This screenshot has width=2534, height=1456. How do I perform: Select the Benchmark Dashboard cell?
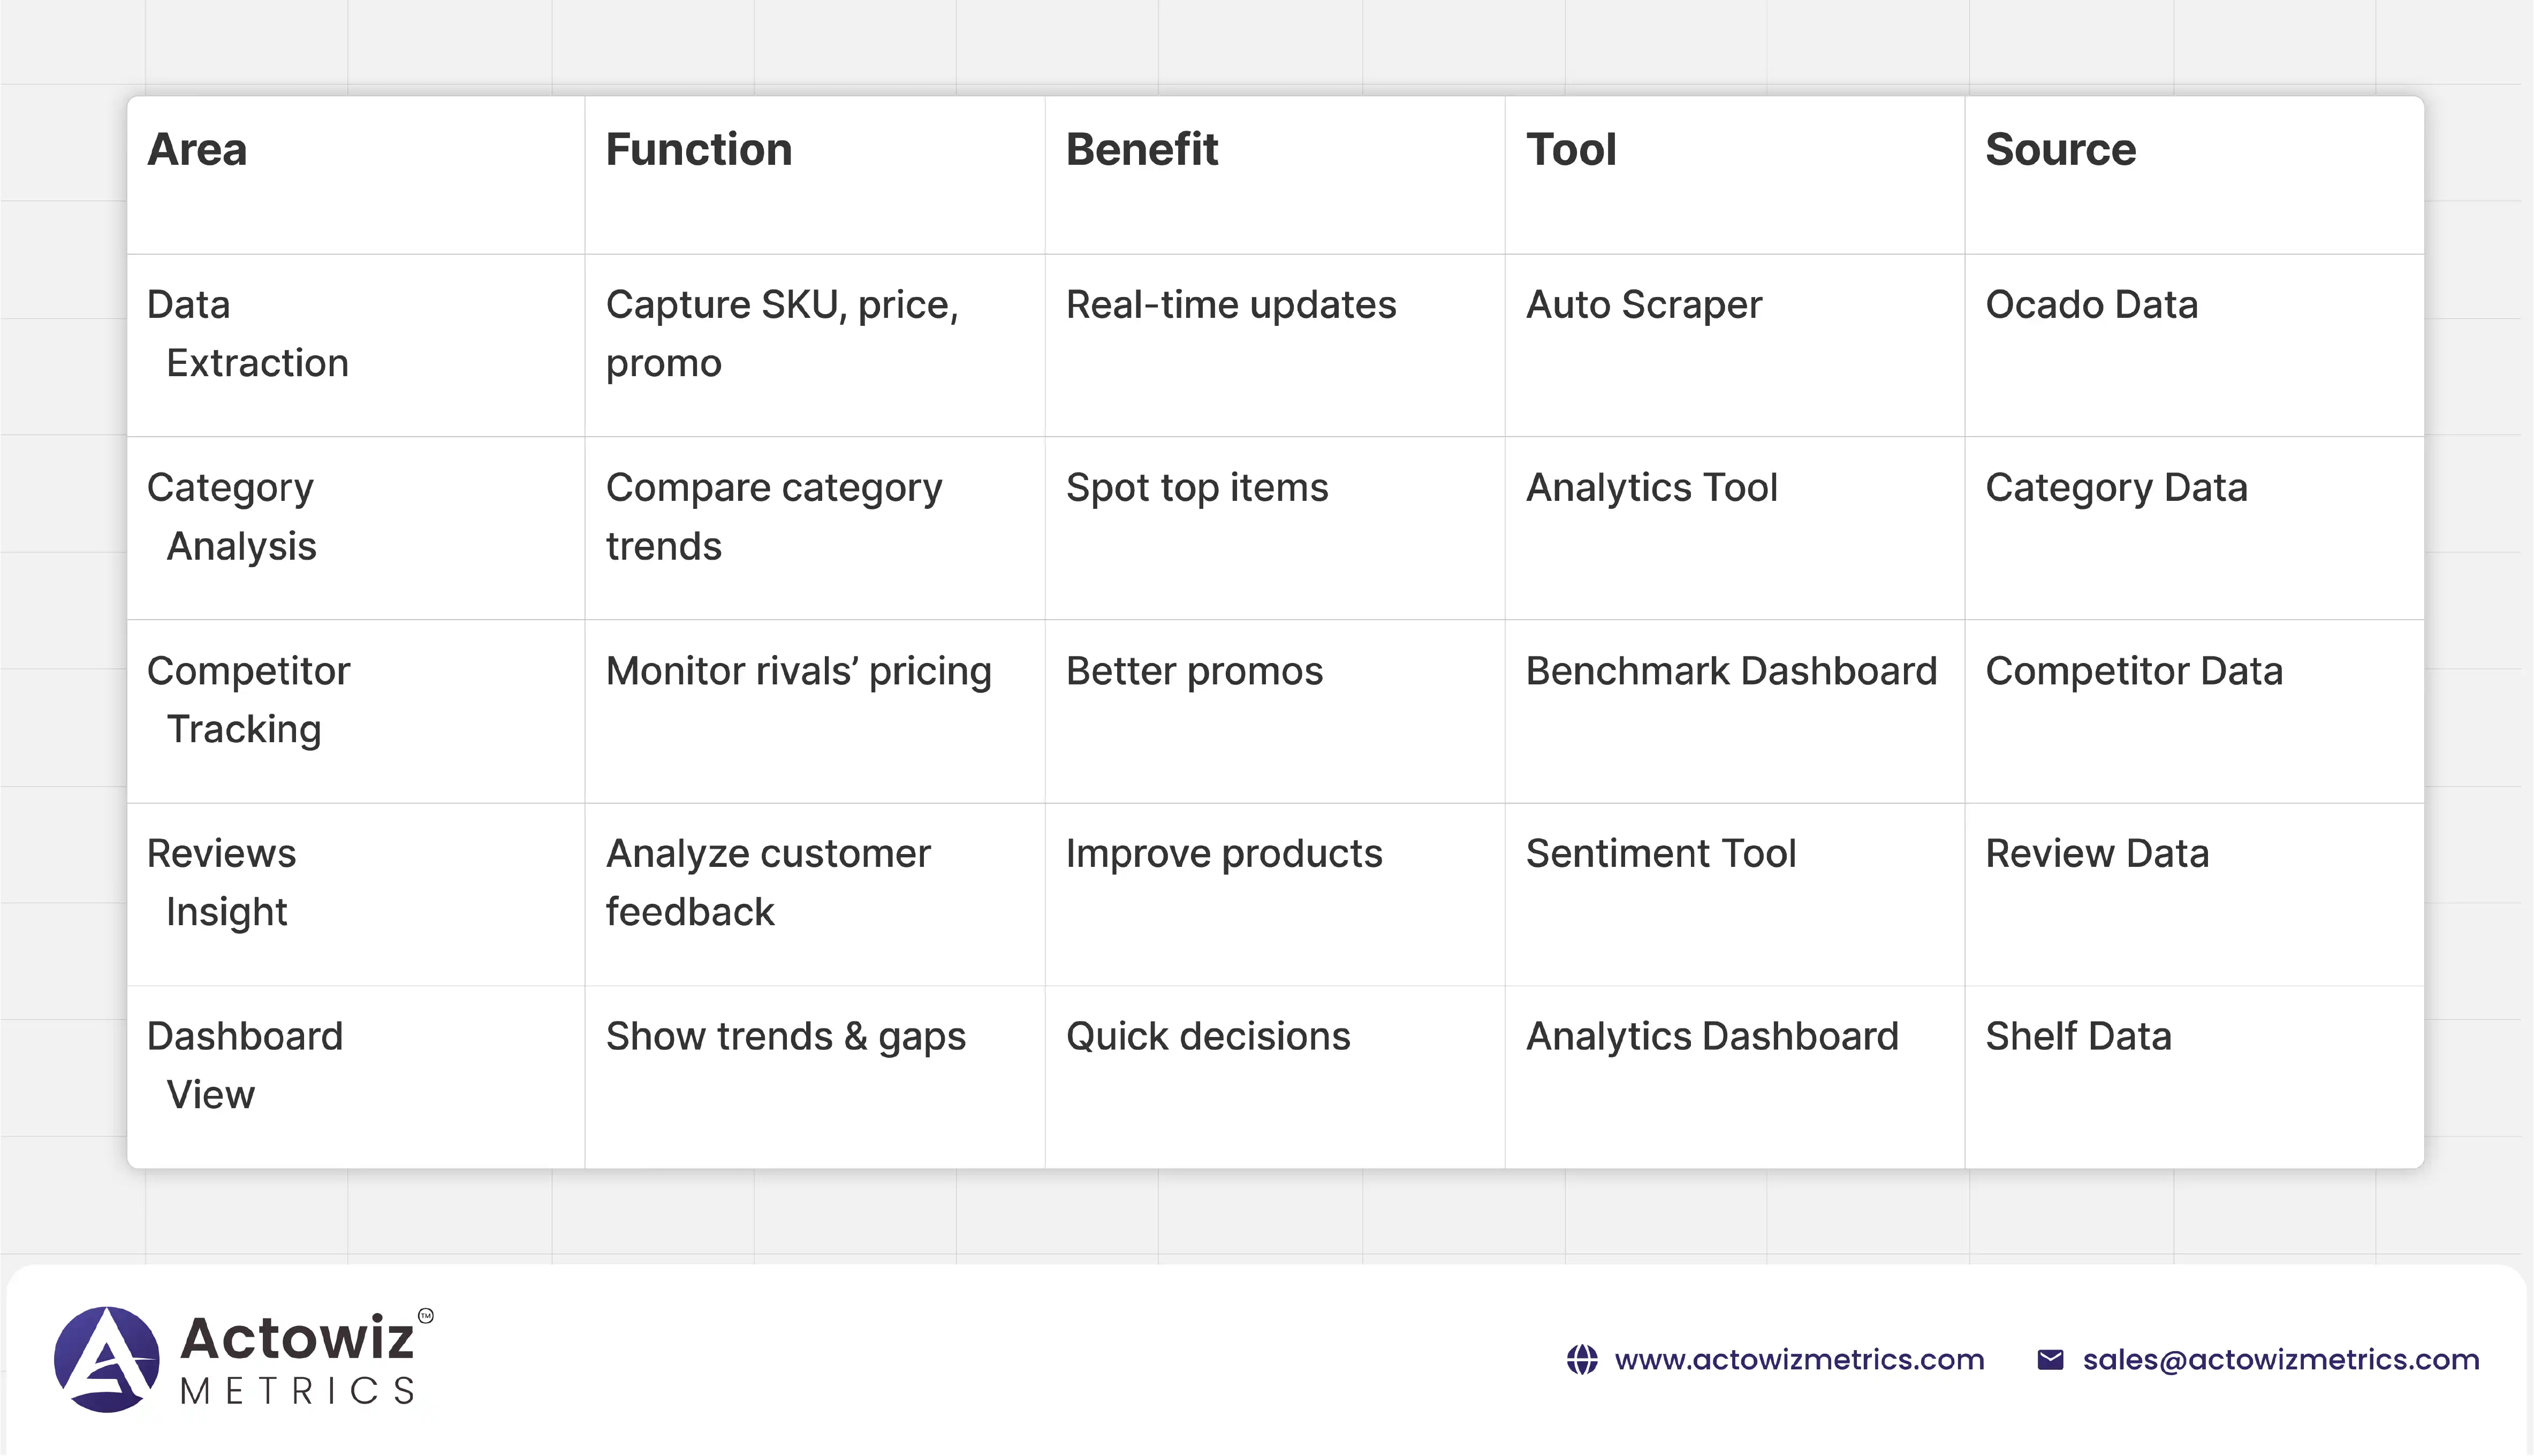coord(1731,671)
